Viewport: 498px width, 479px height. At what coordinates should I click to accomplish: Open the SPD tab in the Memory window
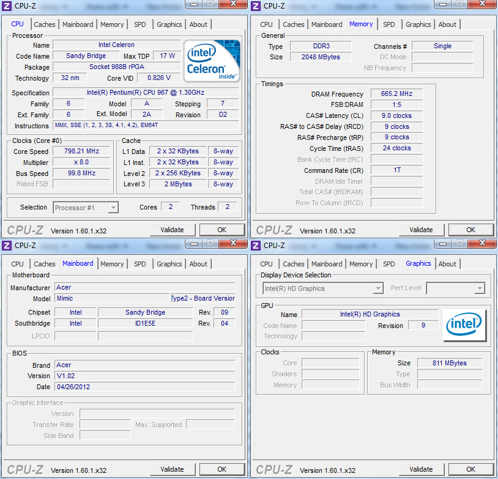[388, 24]
